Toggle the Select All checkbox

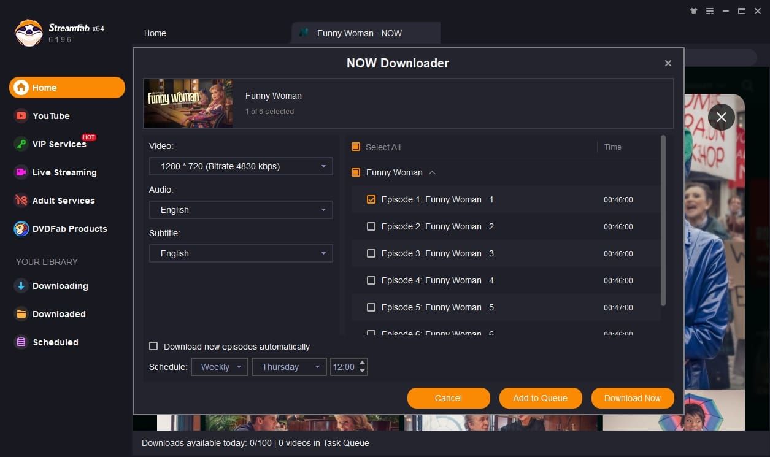point(356,147)
